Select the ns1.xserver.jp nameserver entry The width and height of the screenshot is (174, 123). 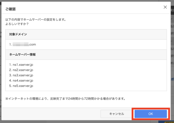pos(21,65)
